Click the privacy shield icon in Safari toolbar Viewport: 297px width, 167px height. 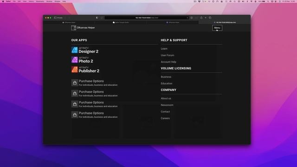click(97, 18)
